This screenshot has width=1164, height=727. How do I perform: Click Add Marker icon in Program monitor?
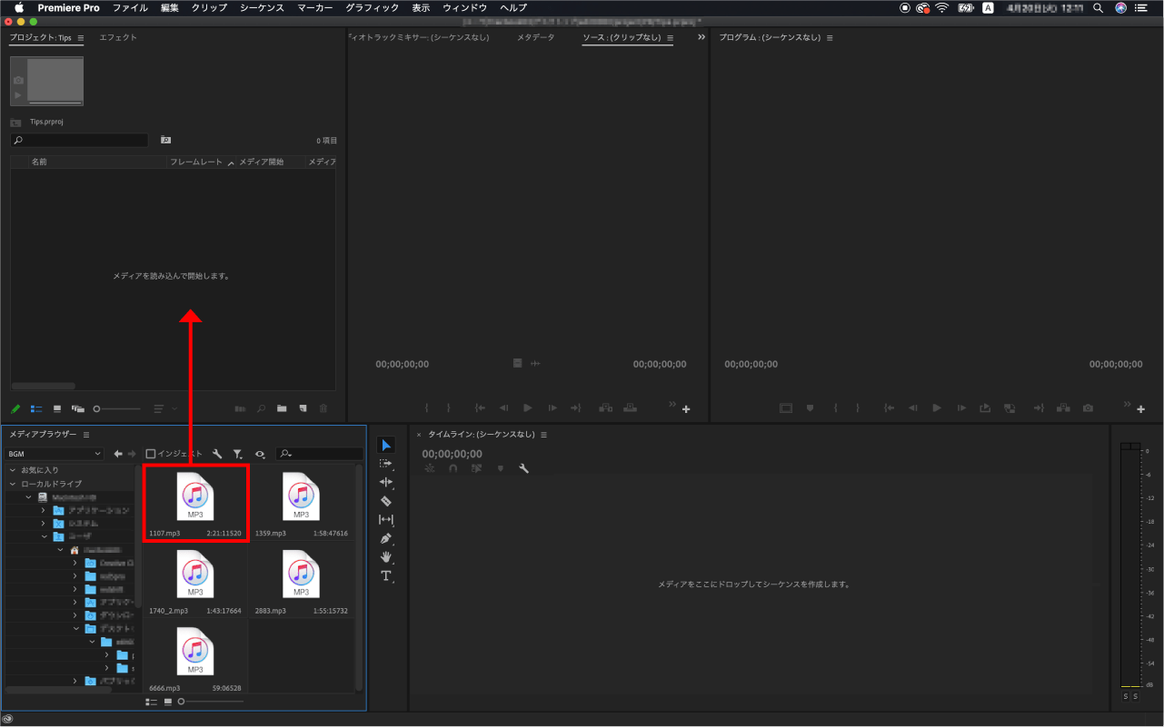click(x=810, y=408)
